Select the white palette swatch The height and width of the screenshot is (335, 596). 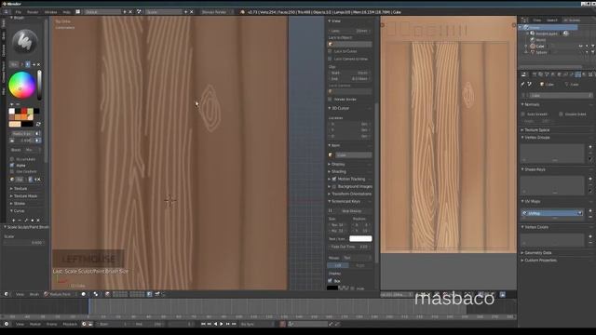click(12, 112)
